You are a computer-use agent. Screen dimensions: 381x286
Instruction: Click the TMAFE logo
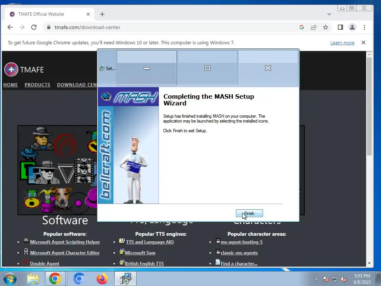point(24,70)
